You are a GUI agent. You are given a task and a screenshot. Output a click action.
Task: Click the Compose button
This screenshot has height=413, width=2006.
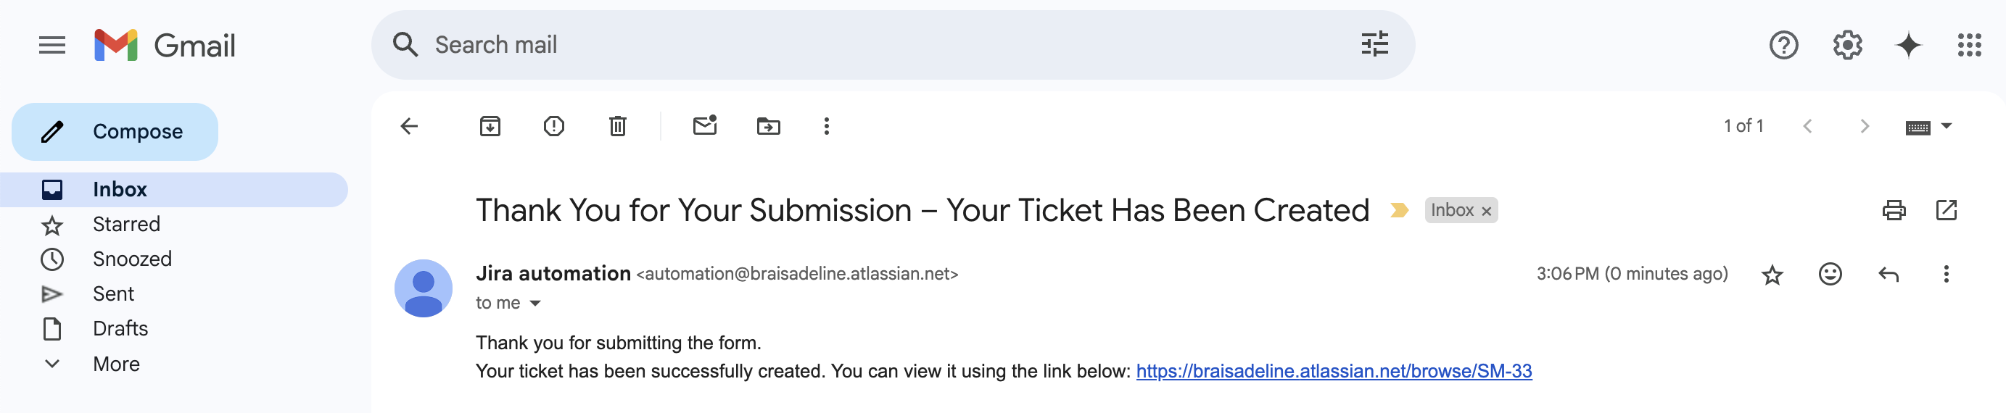115,131
